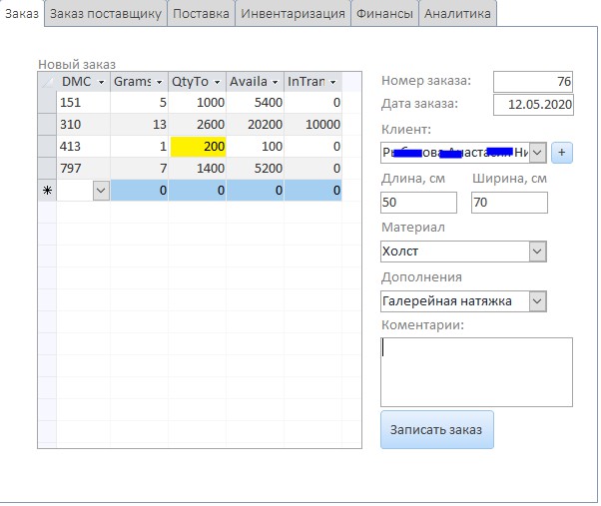Click Grams cell with value 13
The width and height of the screenshot is (601, 506).
(140, 124)
